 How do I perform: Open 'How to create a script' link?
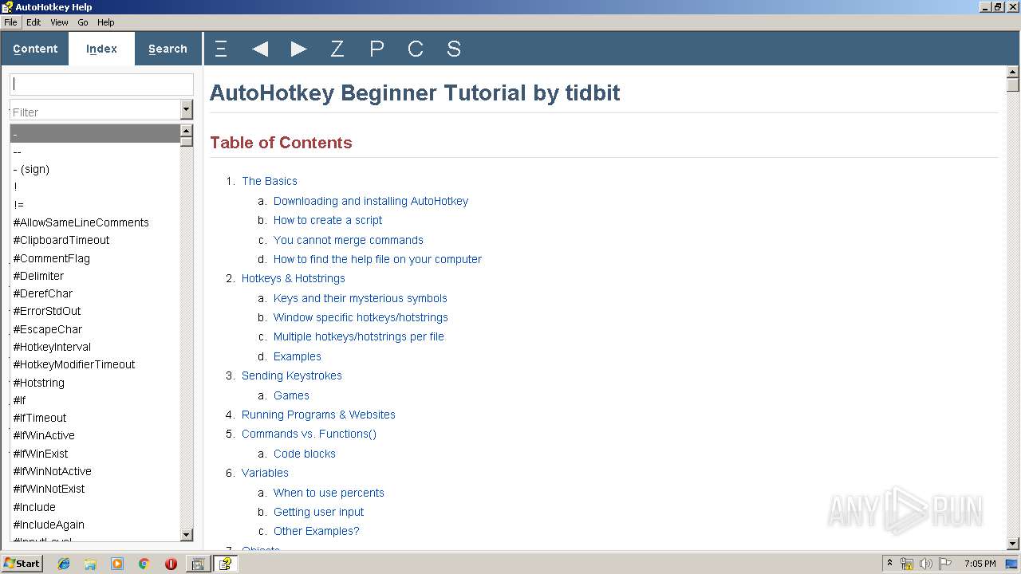(328, 220)
